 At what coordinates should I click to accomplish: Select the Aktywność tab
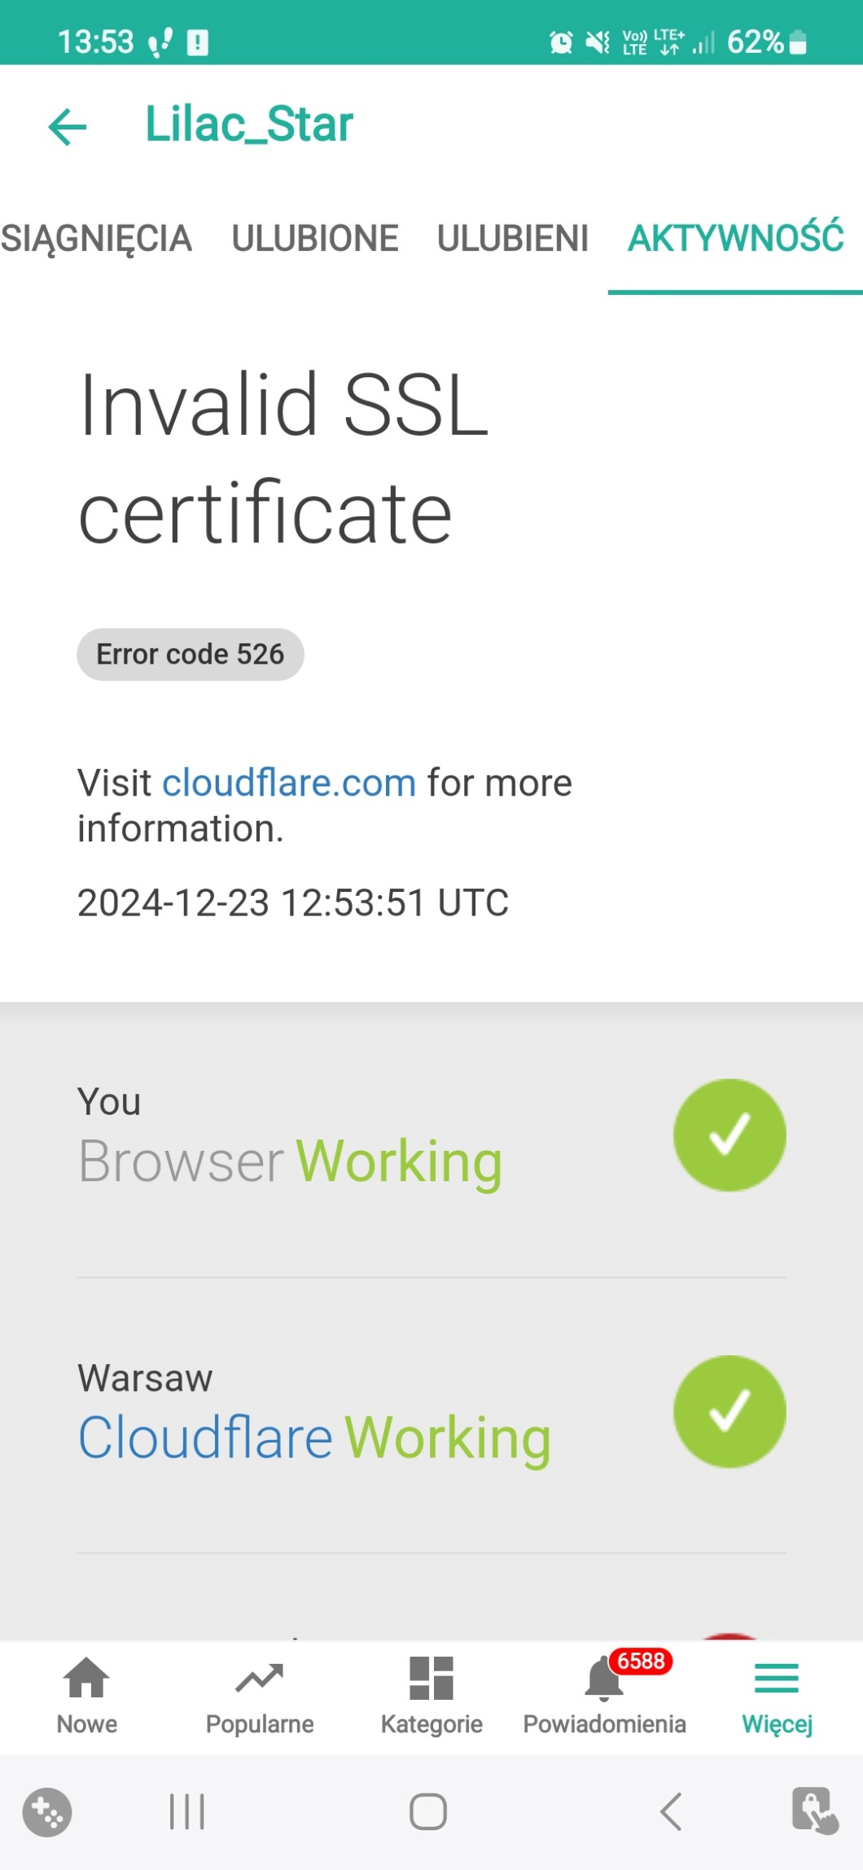[x=736, y=239]
